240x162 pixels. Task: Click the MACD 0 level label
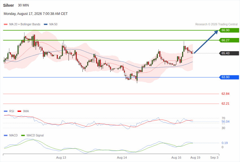pyautogui.click(x=222, y=147)
